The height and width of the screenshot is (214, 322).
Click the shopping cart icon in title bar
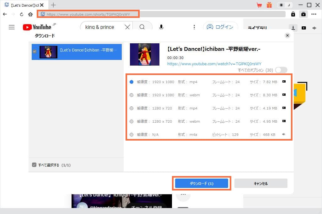tap(259, 5)
